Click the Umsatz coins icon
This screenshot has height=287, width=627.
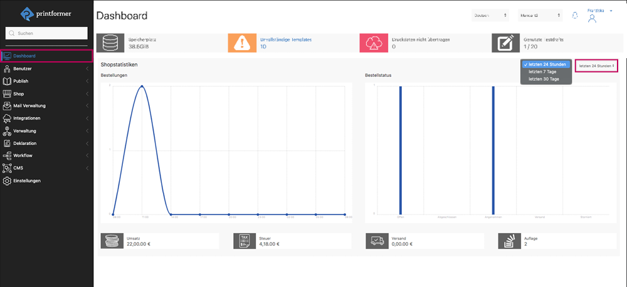tap(113, 241)
